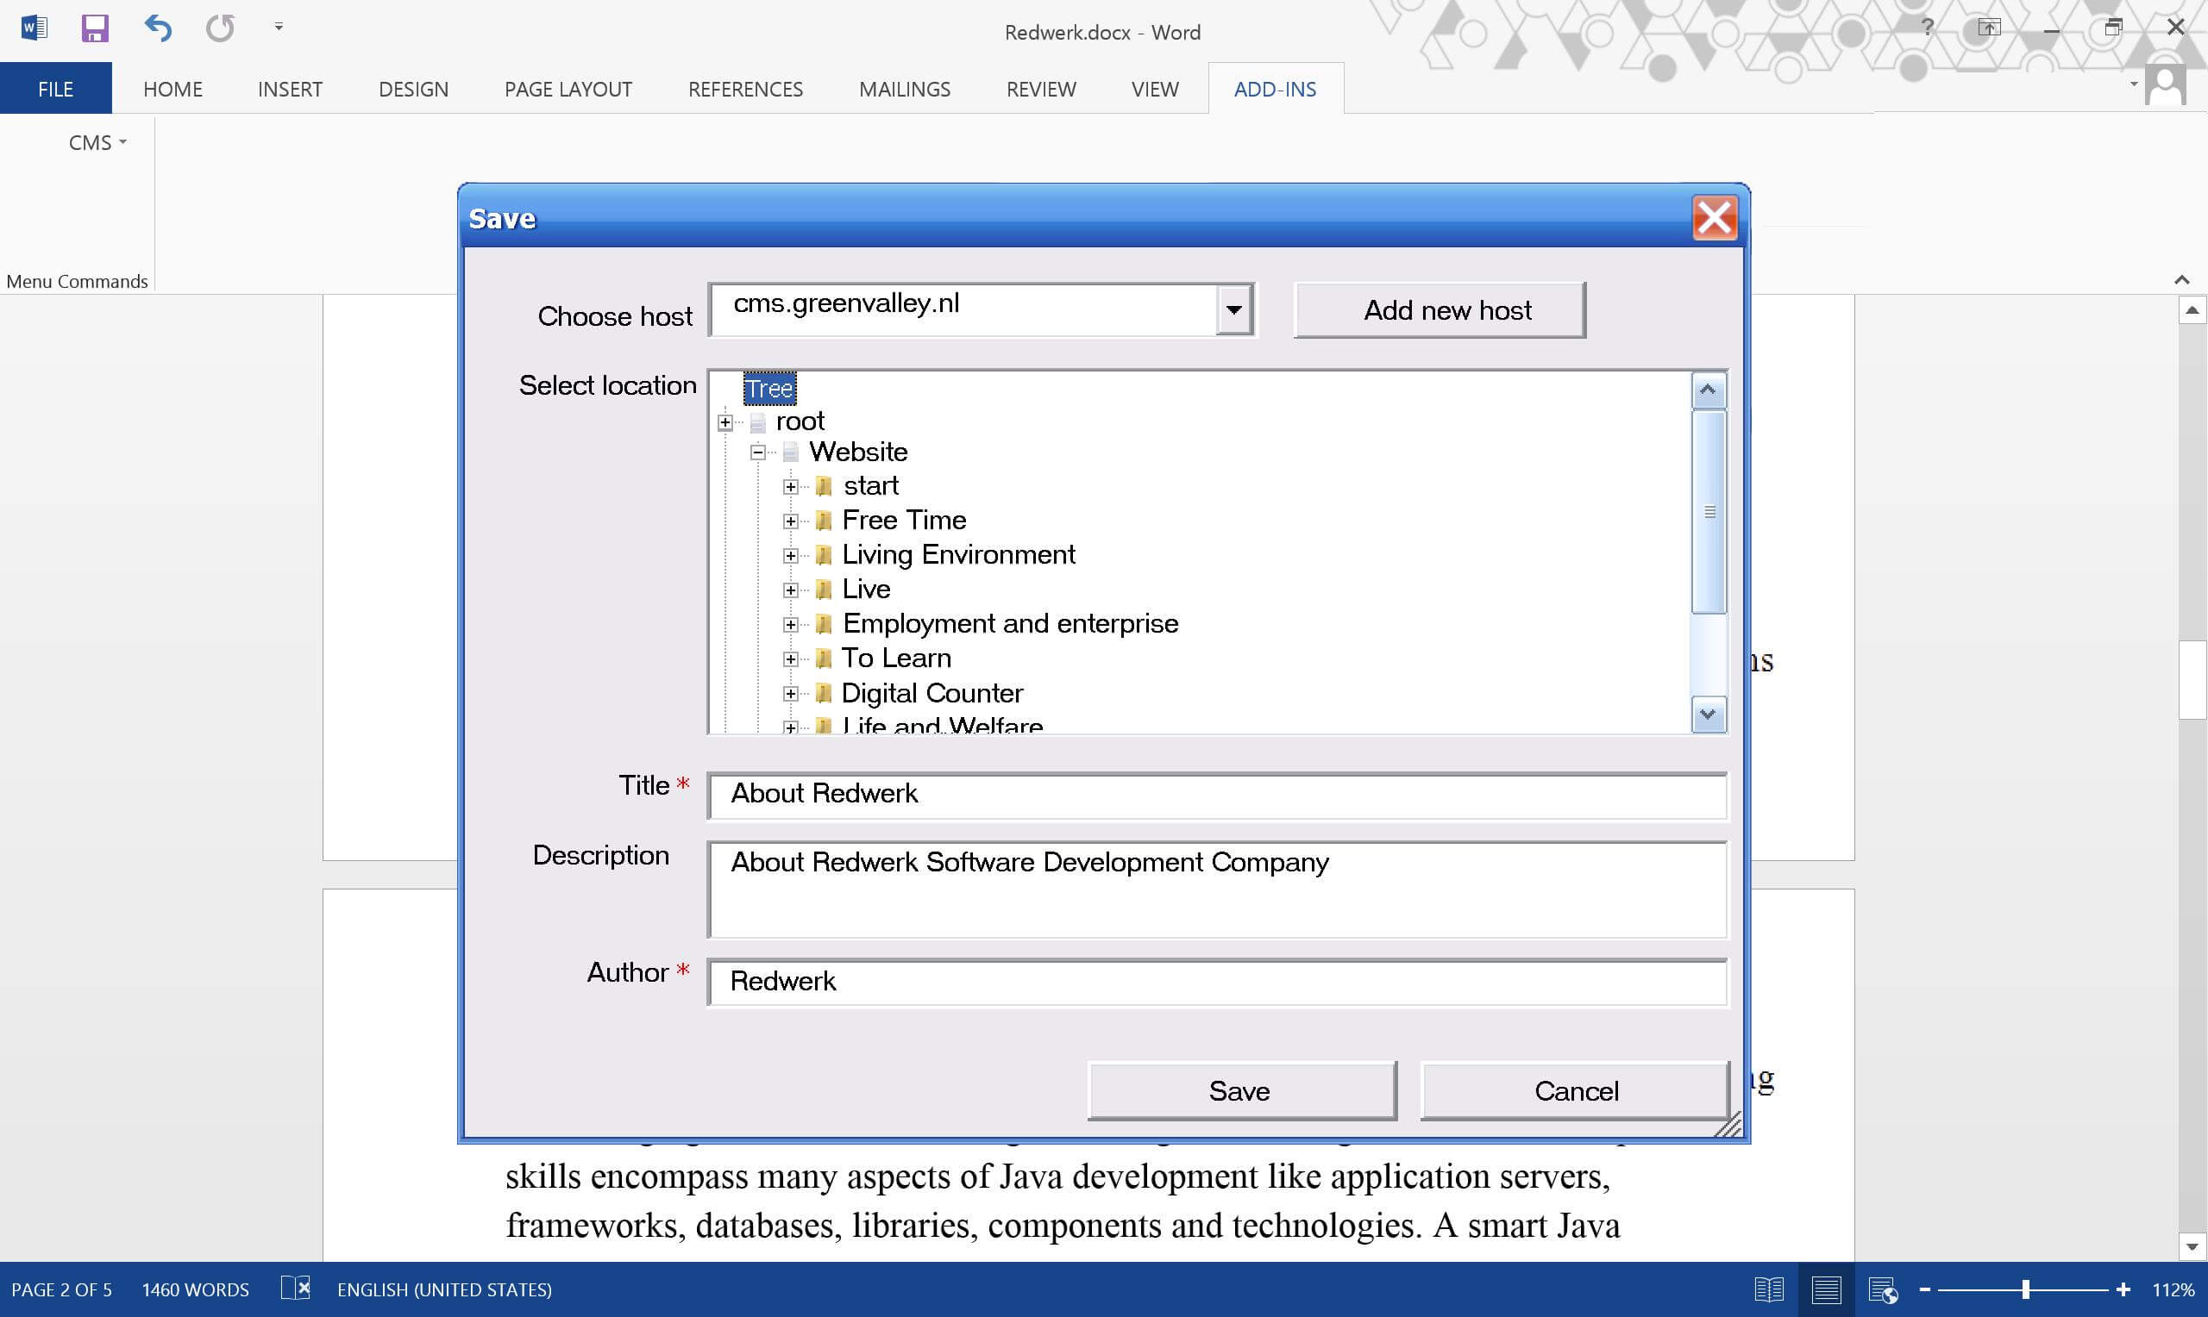Redo the last action
Image resolution: width=2208 pixels, height=1317 pixels.
220,28
